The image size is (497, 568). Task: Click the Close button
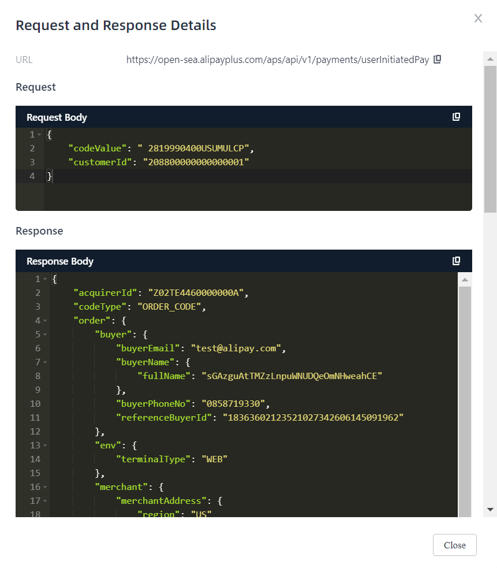tap(454, 545)
